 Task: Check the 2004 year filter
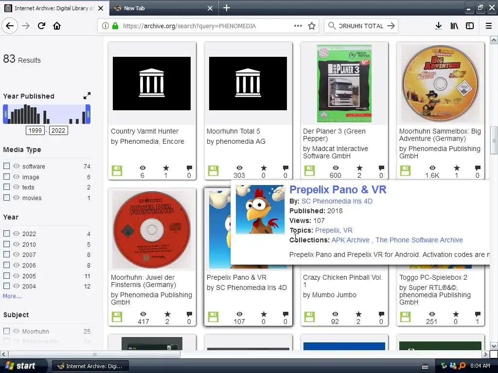coord(6,286)
